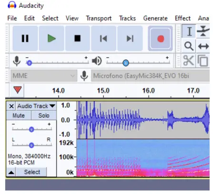This screenshot has height=194, width=213.
Task: Select the Zoom magnifier tool
Action: [189, 46]
